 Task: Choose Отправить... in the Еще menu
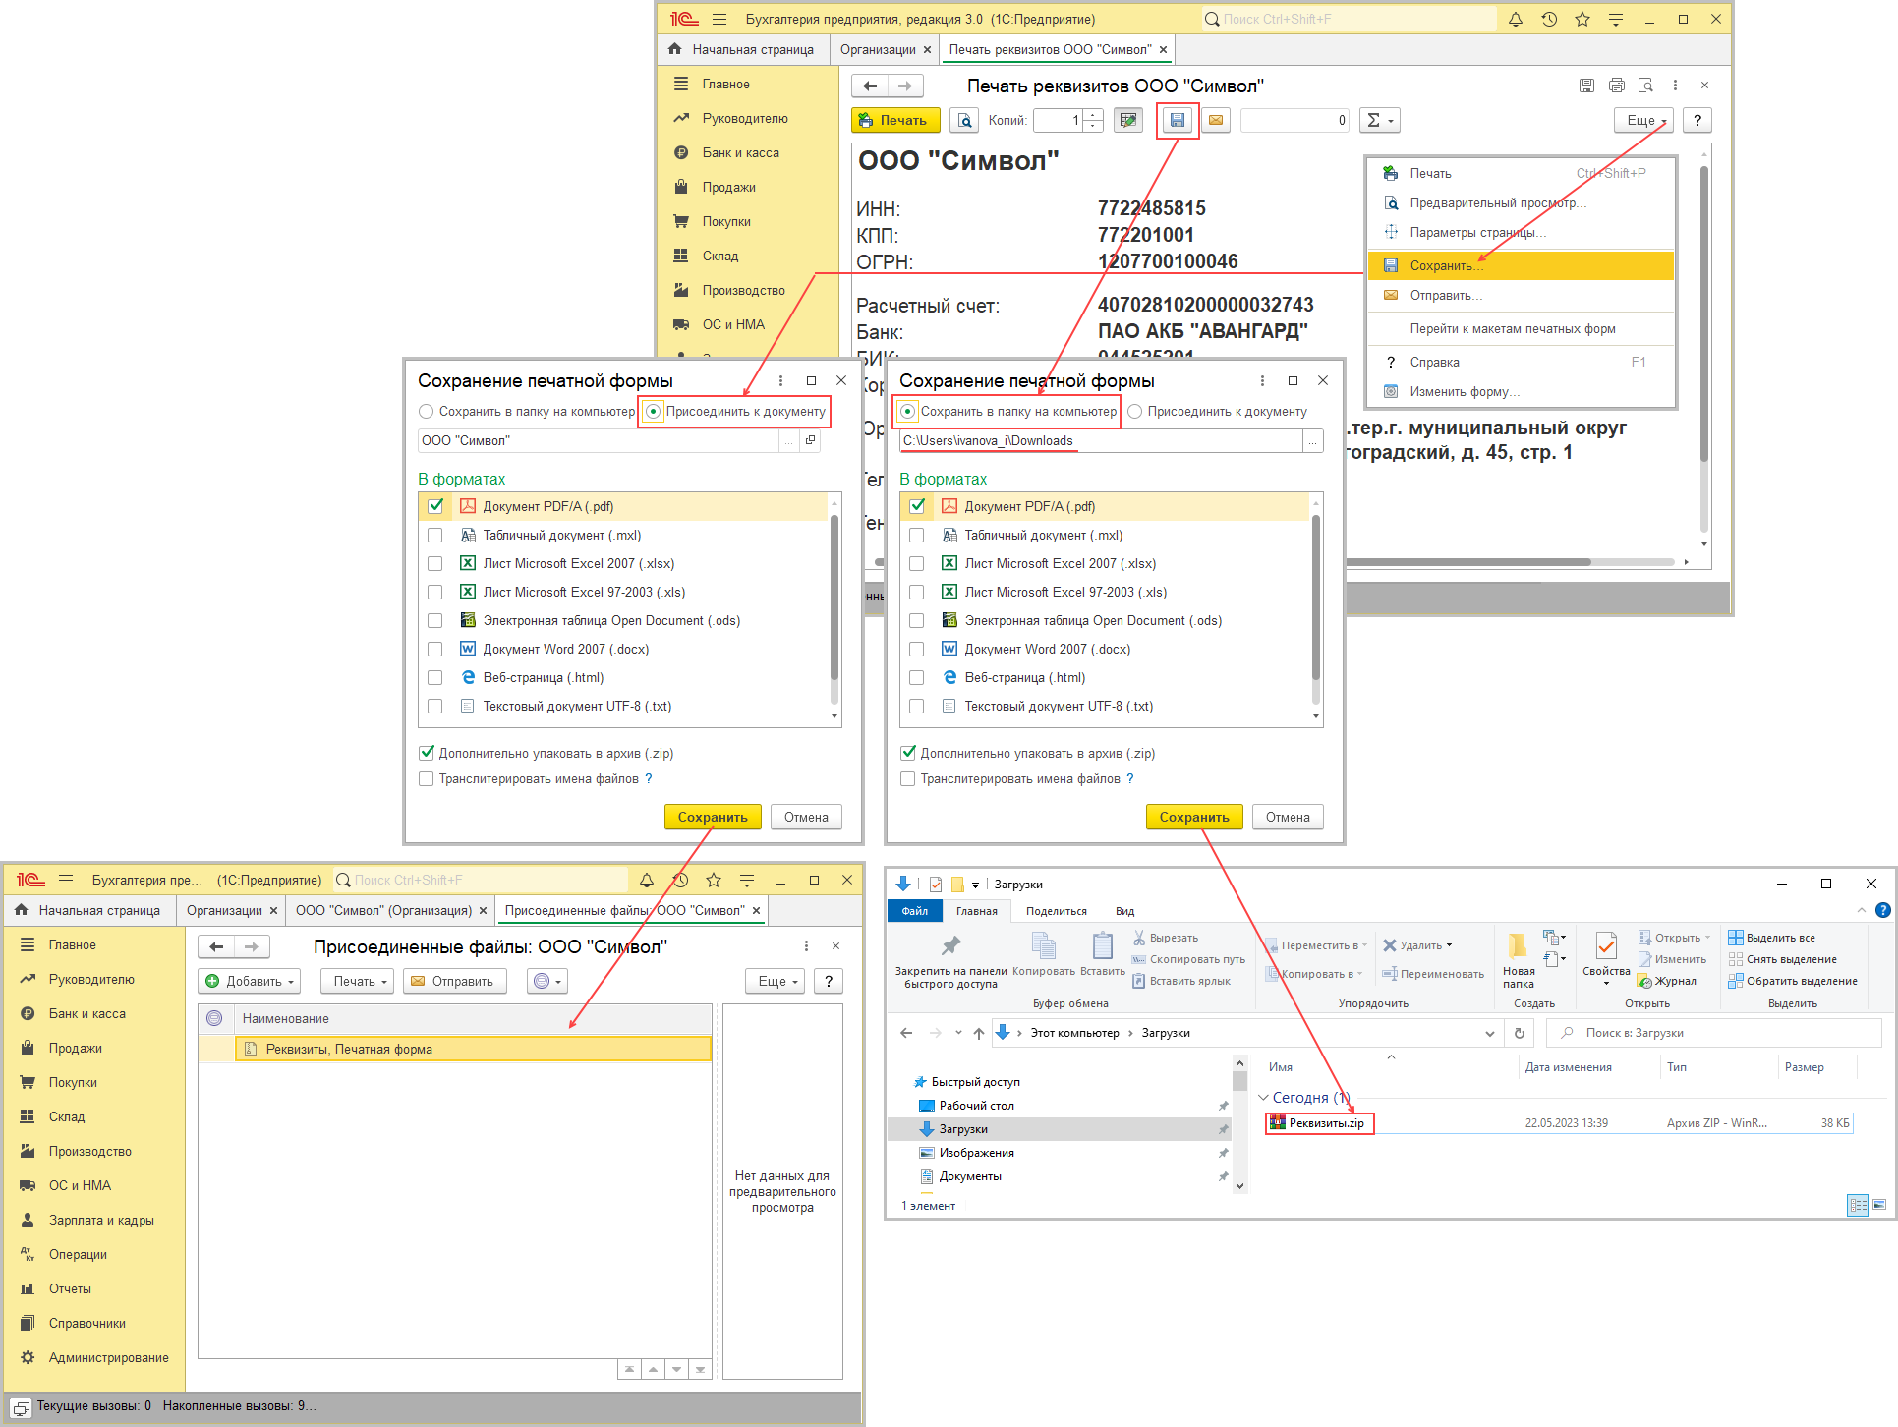(1521, 295)
